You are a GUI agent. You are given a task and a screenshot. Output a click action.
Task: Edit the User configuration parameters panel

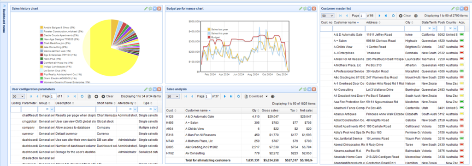click(x=146, y=89)
